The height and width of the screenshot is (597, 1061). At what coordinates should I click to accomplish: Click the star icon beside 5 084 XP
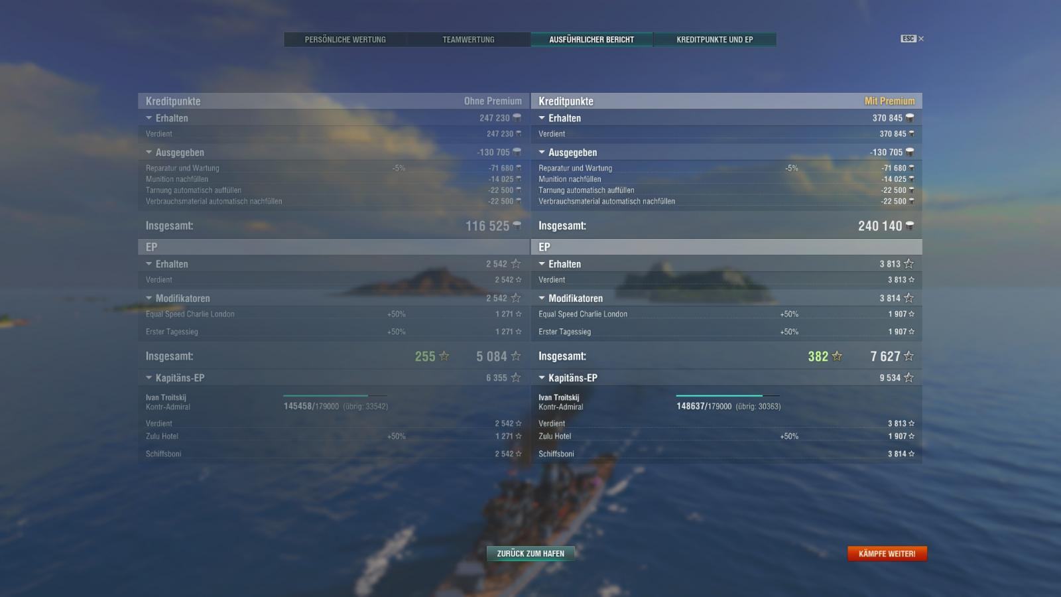(x=515, y=356)
